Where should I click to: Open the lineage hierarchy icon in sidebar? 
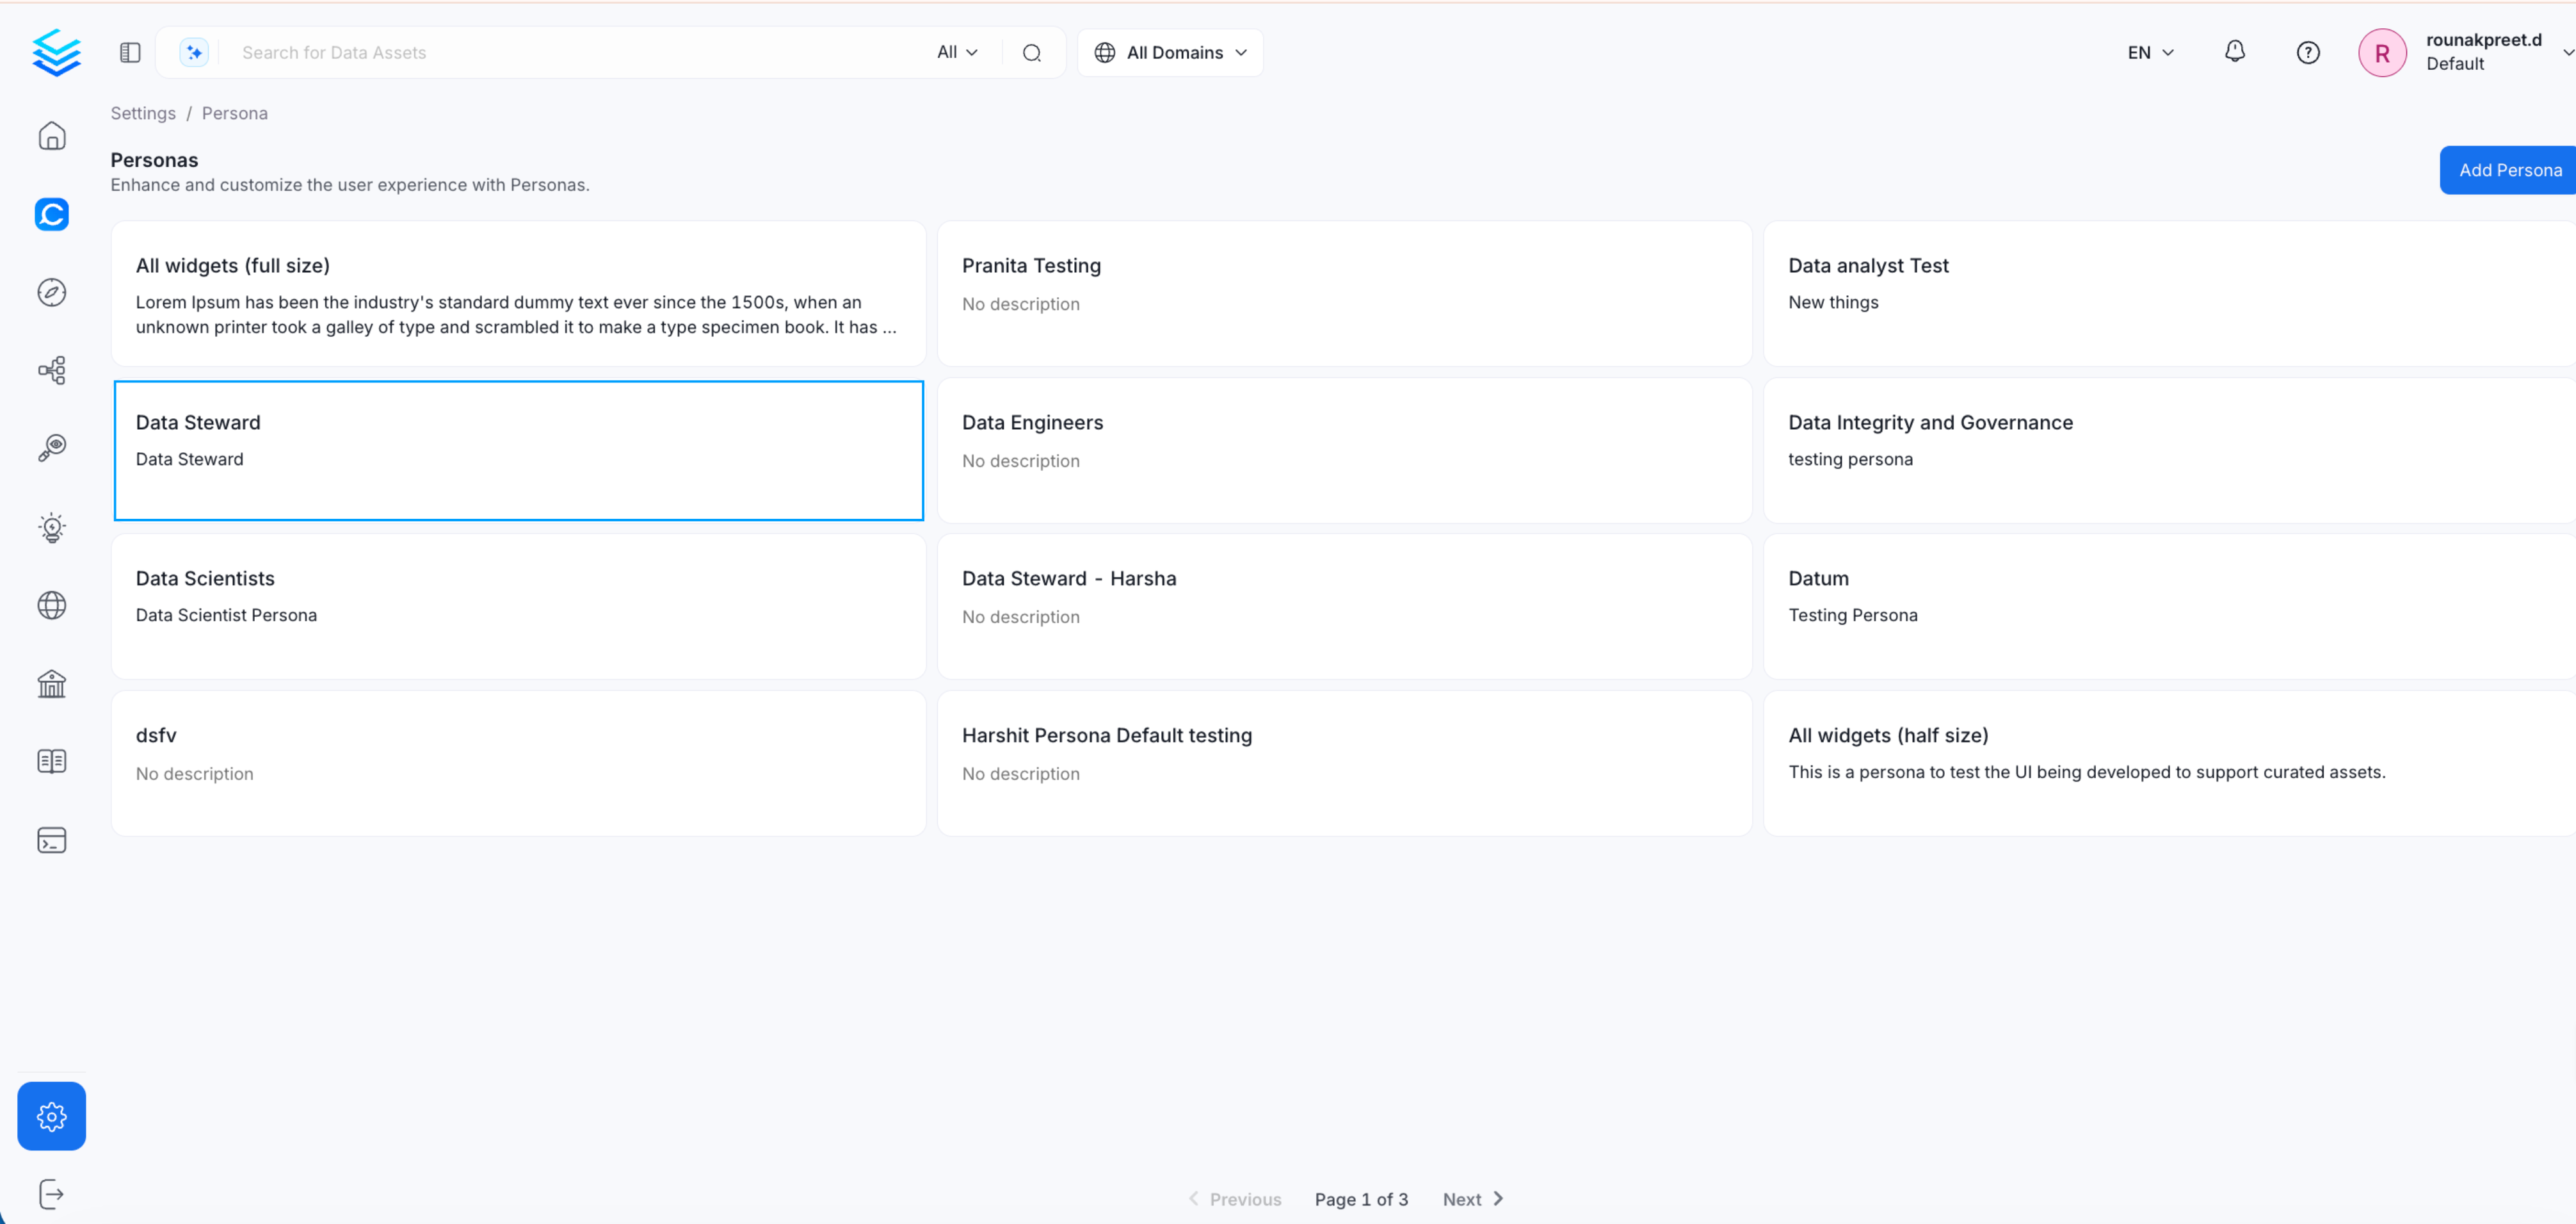tap(52, 370)
